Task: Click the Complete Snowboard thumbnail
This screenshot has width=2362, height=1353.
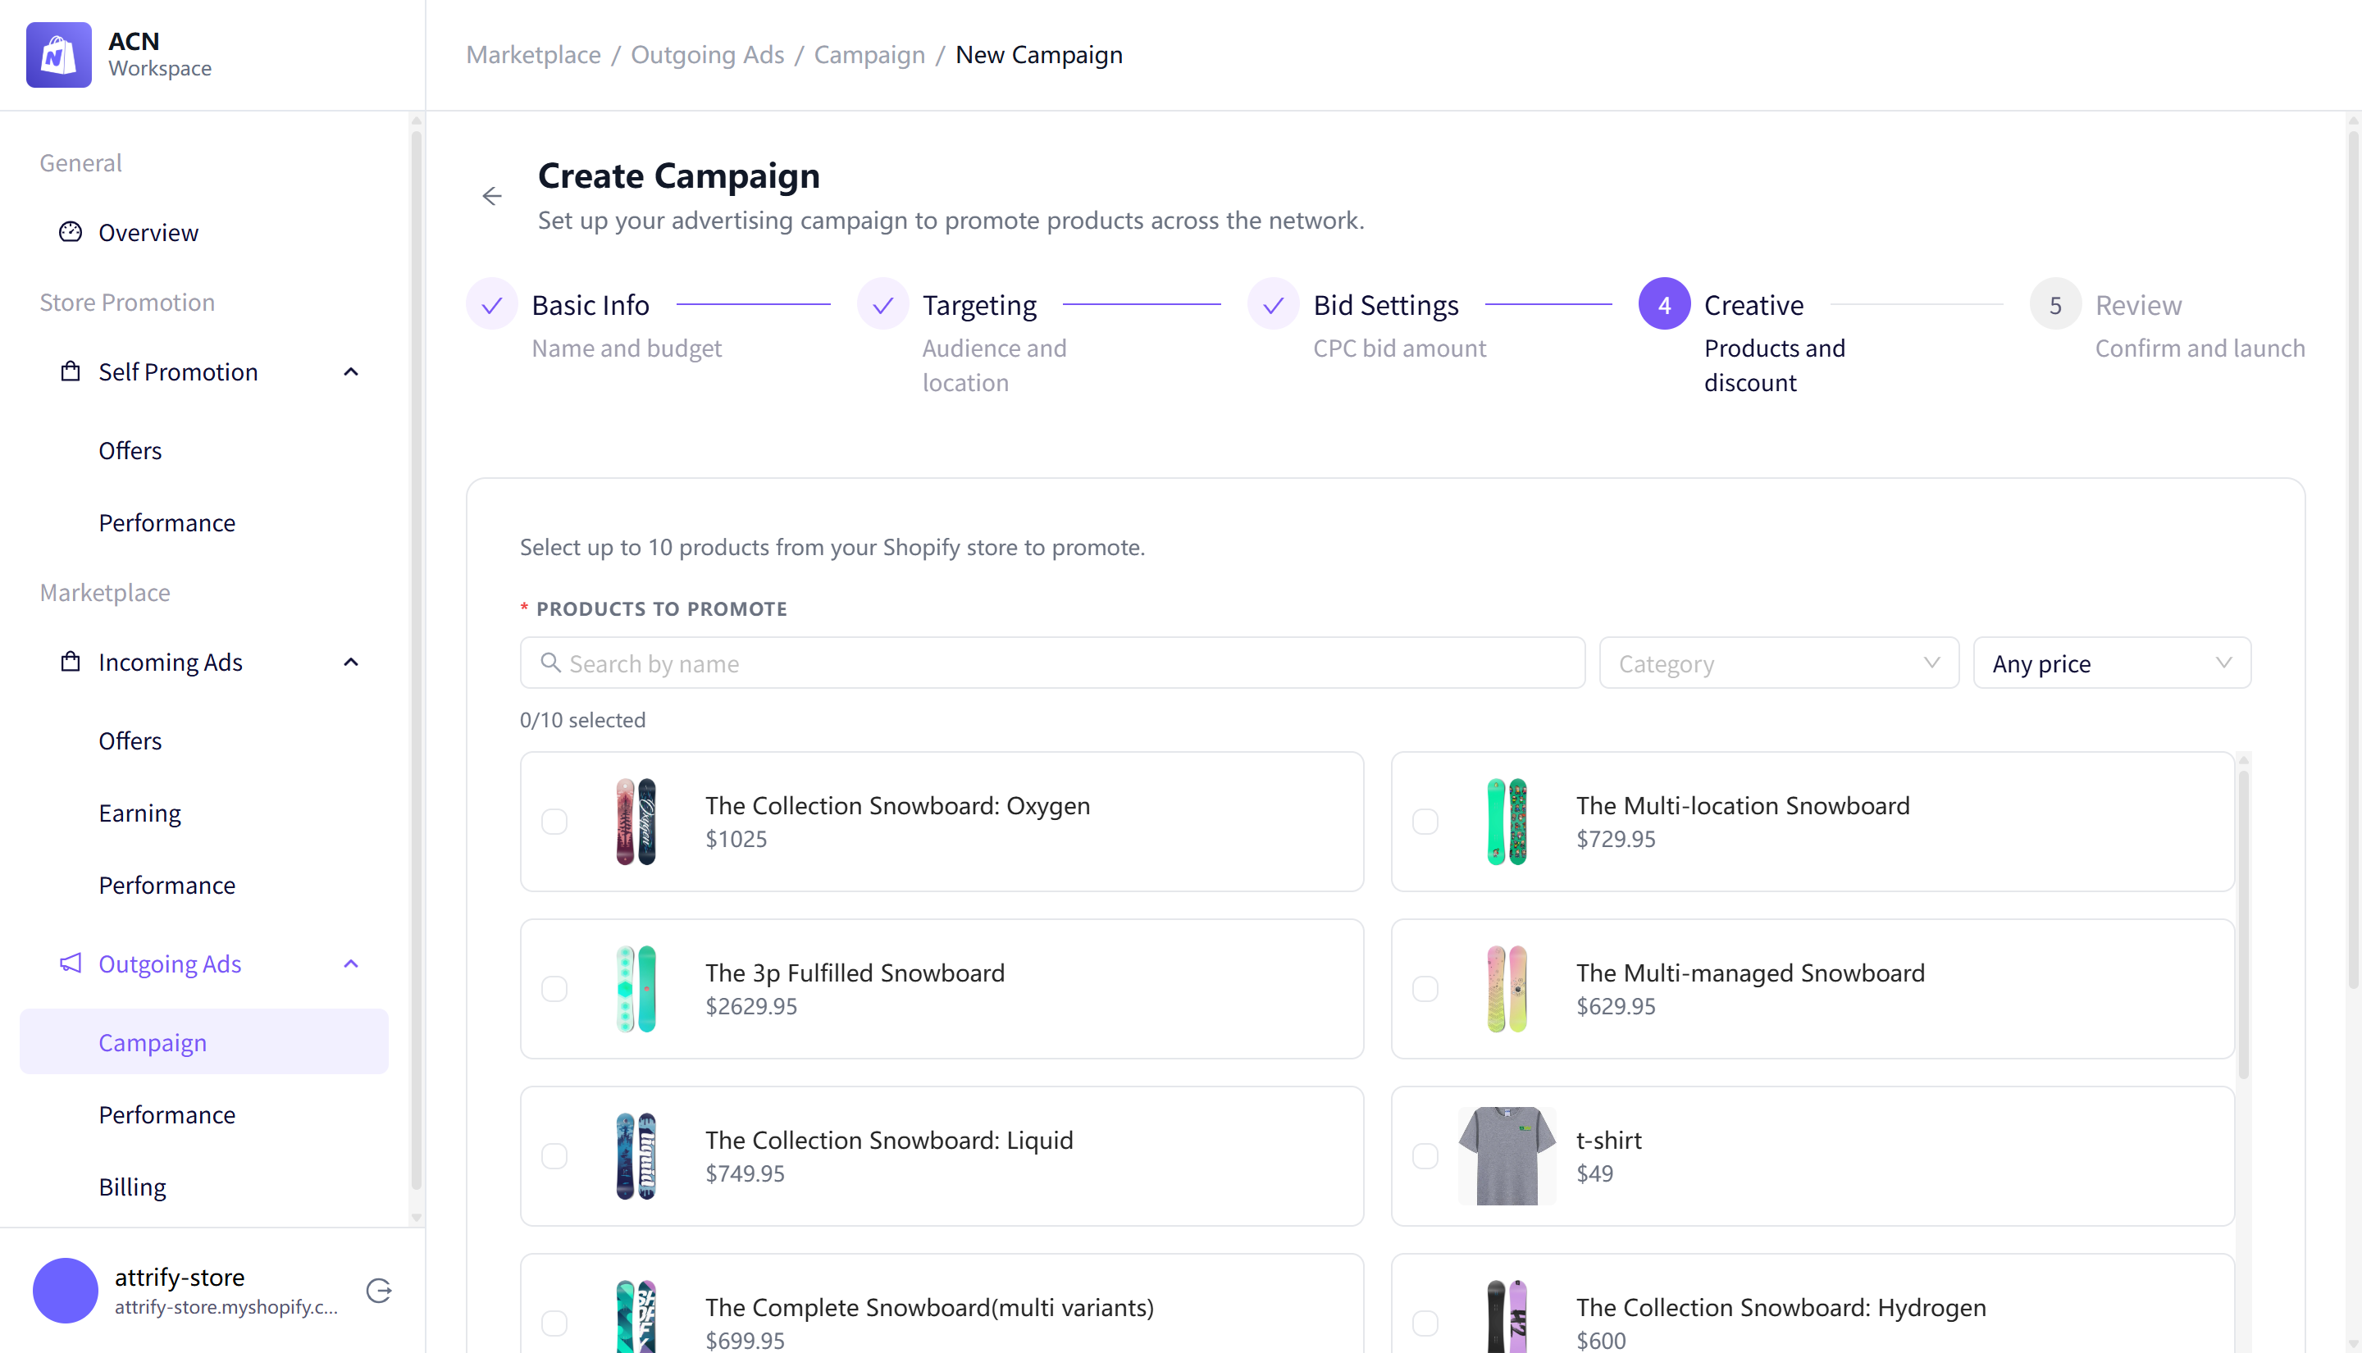Action: (636, 1316)
